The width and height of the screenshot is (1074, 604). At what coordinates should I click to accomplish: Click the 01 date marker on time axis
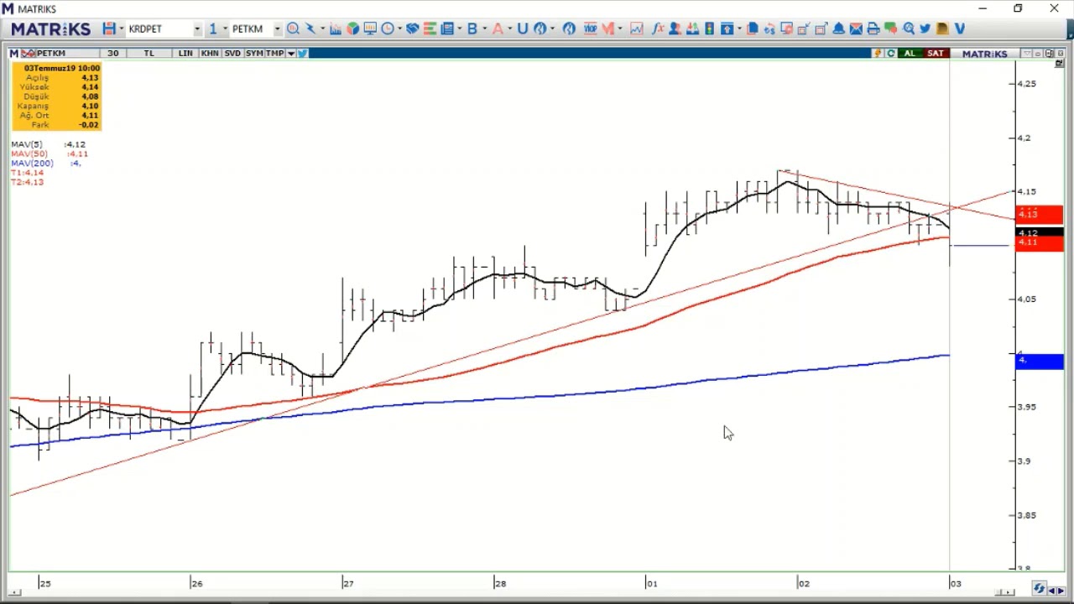[x=652, y=583]
